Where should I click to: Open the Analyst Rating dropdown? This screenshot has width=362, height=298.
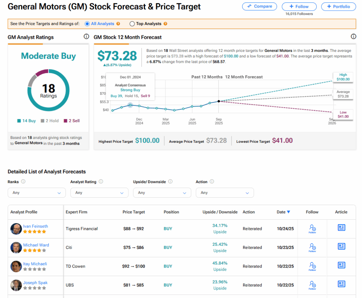point(99,193)
